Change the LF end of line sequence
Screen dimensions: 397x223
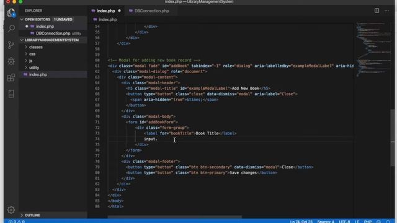[357, 222]
